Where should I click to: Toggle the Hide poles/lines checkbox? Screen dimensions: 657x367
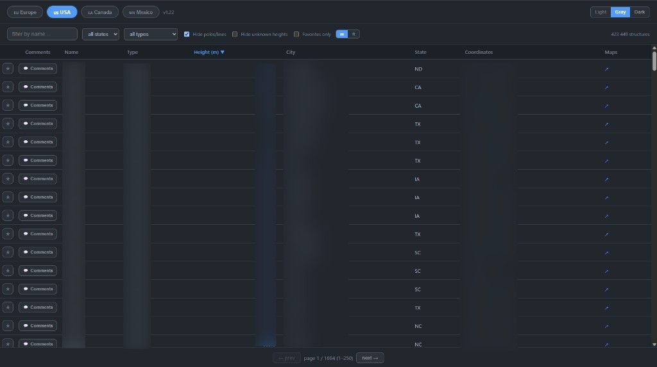tap(187, 35)
